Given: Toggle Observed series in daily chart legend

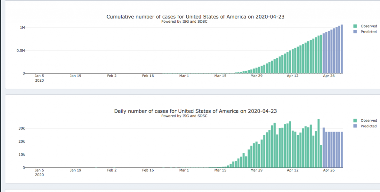Looking at the screenshot, I should coord(368,121).
